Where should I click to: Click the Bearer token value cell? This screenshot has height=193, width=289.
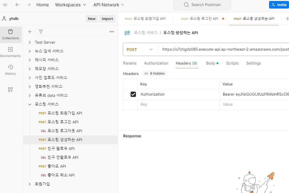click(x=254, y=94)
